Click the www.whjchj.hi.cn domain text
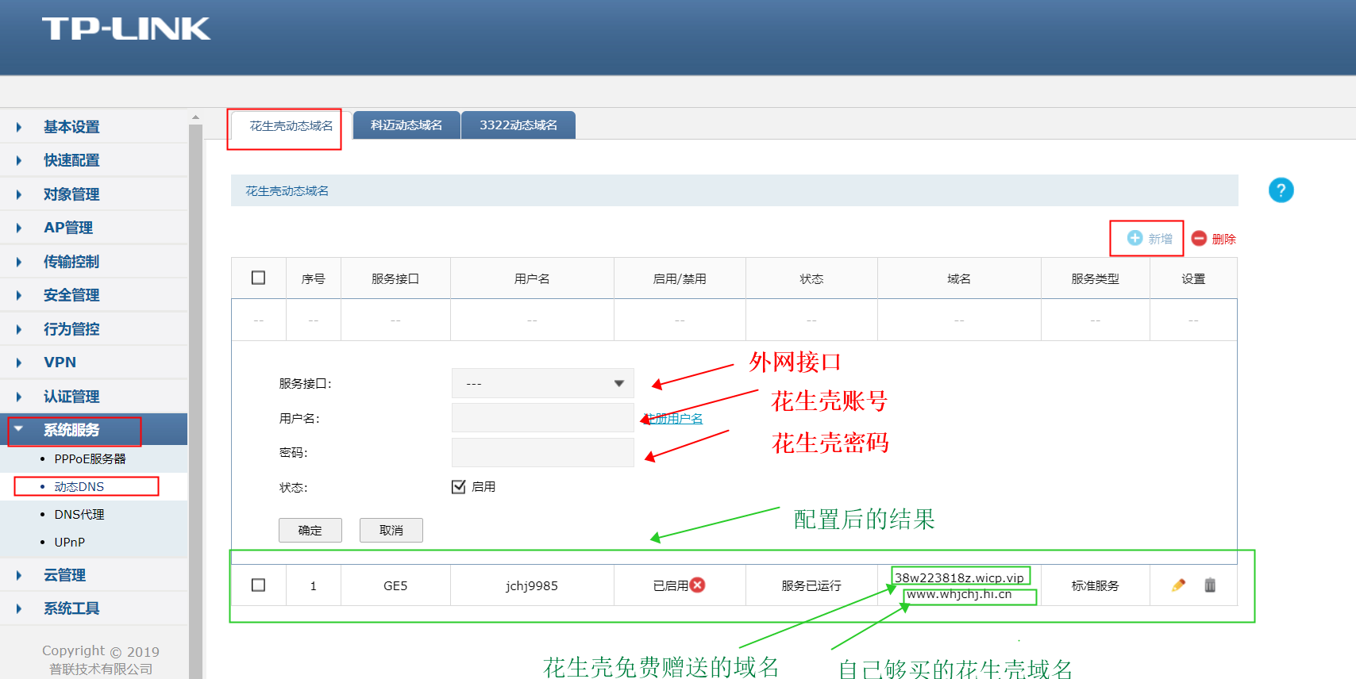The image size is (1356, 679). (x=959, y=594)
